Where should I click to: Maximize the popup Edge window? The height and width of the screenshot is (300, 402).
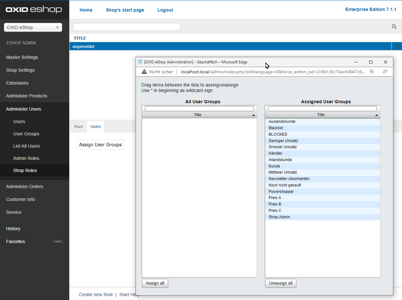click(370, 62)
